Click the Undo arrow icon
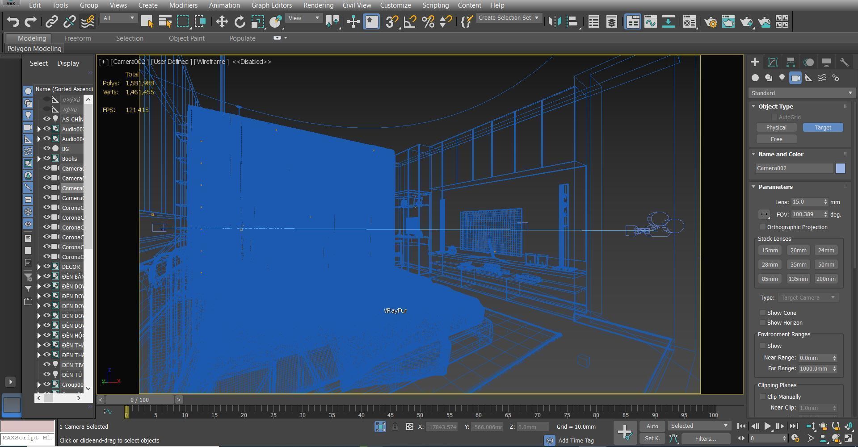 [x=13, y=21]
